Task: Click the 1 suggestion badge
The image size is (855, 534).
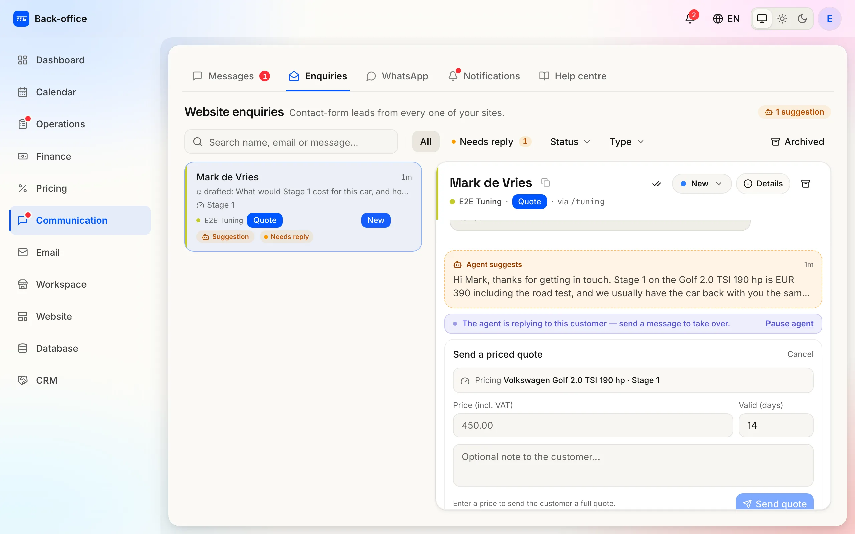Action: tap(795, 112)
